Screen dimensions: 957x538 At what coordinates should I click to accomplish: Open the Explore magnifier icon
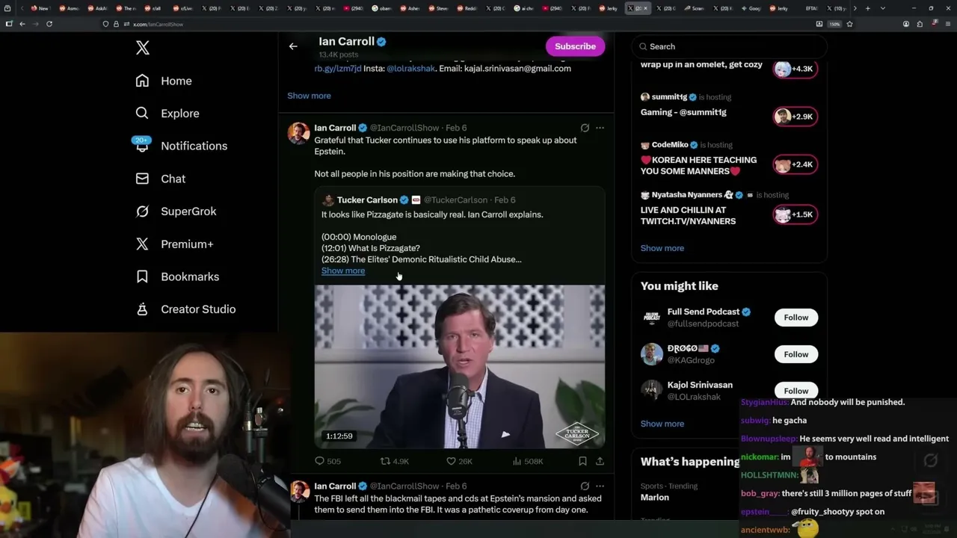[142, 113]
